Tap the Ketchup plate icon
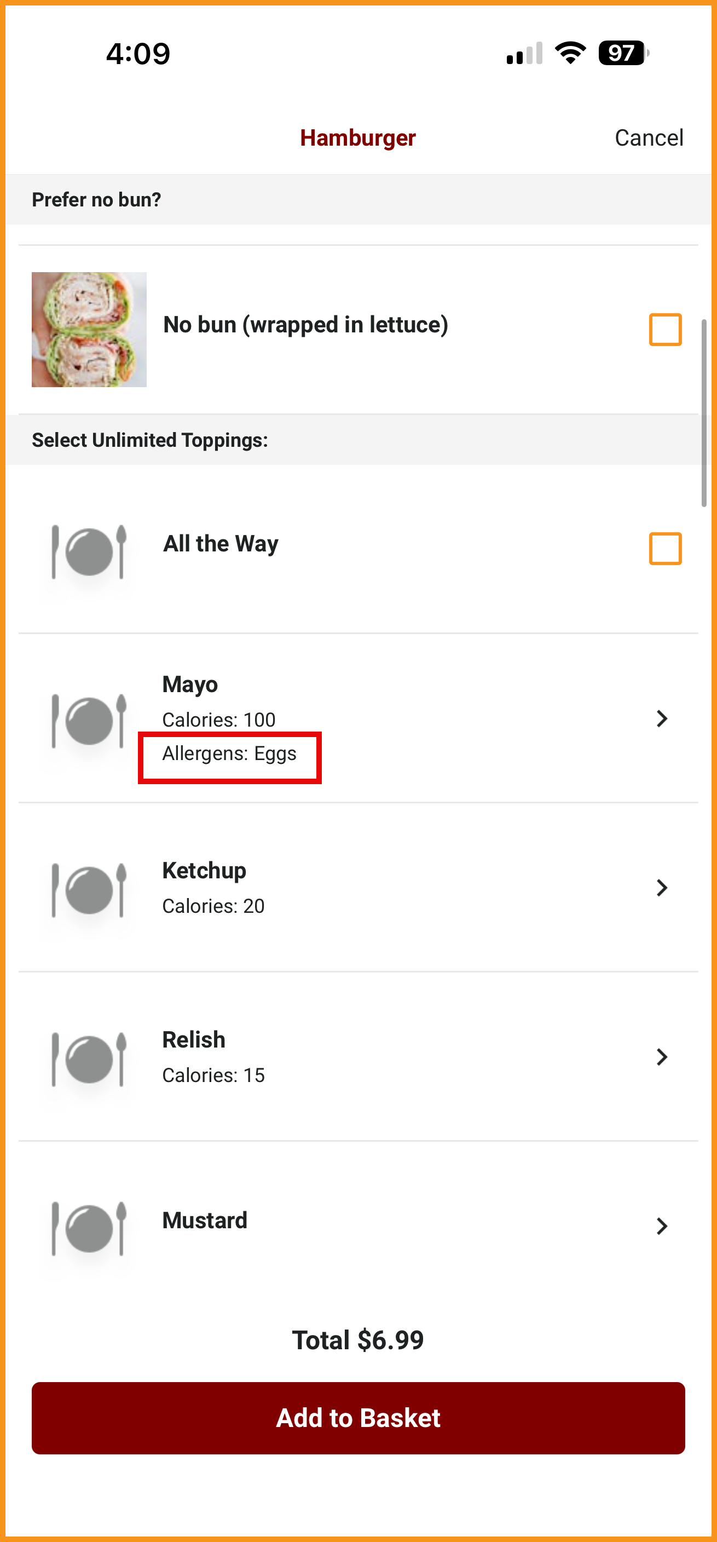The width and height of the screenshot is (717, 1542). (89, 889)
